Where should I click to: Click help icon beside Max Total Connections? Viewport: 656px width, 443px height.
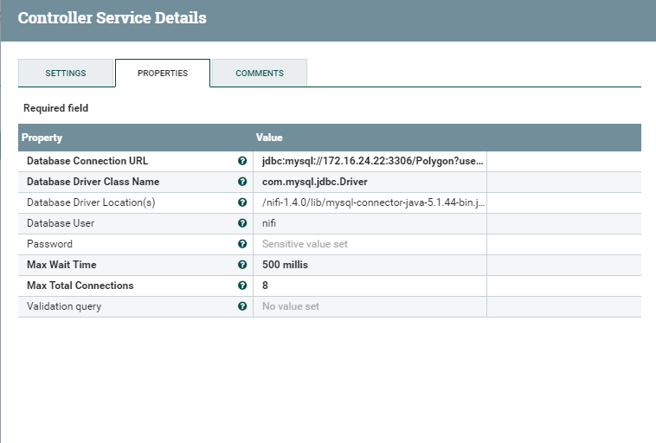click(242, 286)
